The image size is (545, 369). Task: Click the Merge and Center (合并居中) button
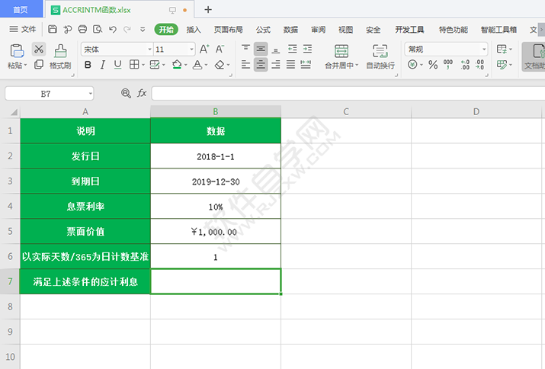(x=341, y=56)
